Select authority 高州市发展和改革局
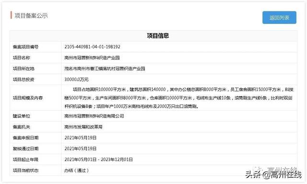 83,127
